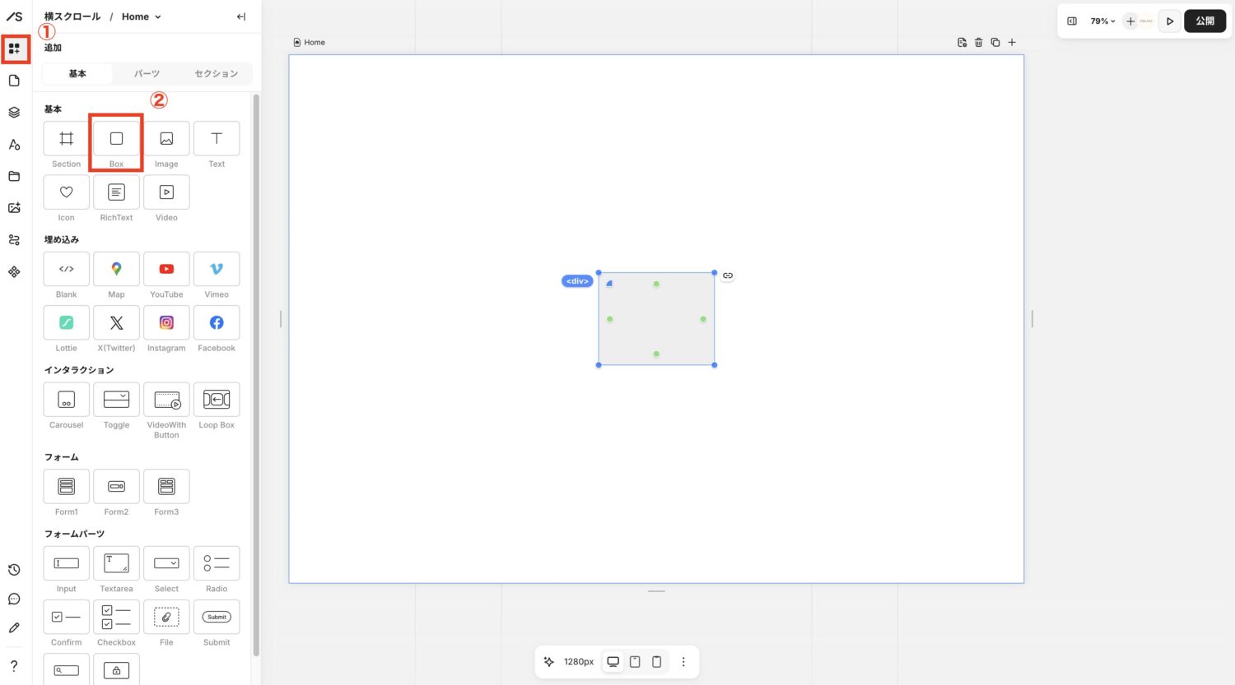Insert an Image element
The width and height of the screenshot is (1235, 685).
[166, 139]
